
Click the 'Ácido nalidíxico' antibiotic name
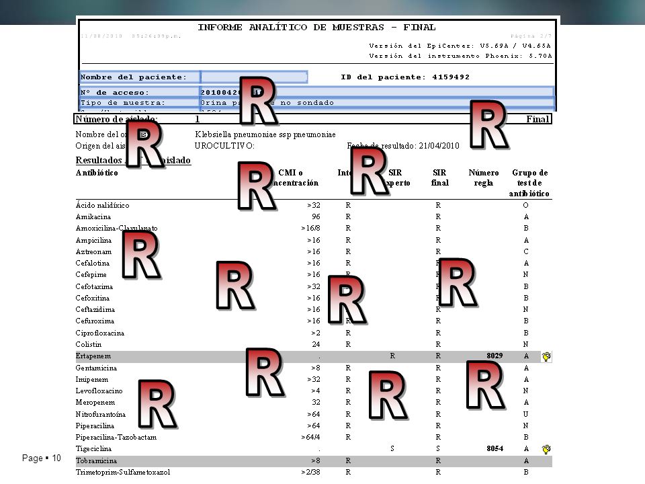pyautogui.click(x=102, y=205)
